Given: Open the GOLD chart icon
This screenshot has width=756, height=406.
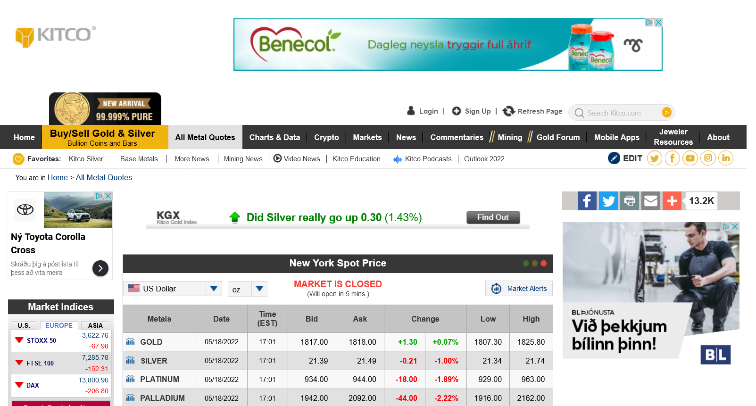Looking at the screenshot, I should (131, 342).
